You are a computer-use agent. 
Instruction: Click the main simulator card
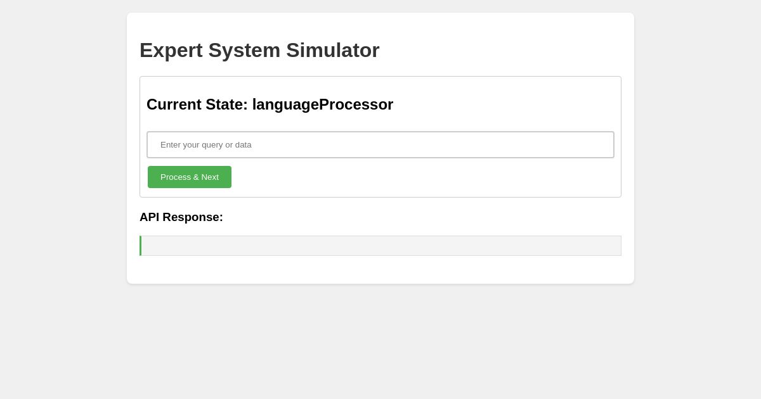(x=380, y=272)
